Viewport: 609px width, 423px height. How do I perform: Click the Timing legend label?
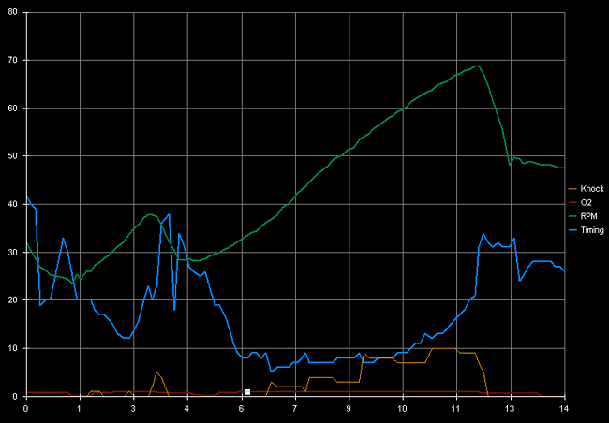592,229
